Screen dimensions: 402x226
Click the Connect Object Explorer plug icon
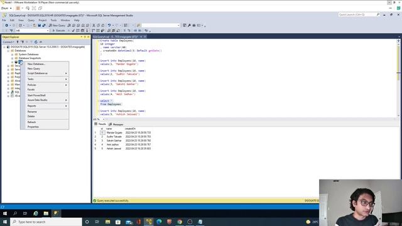18,42
